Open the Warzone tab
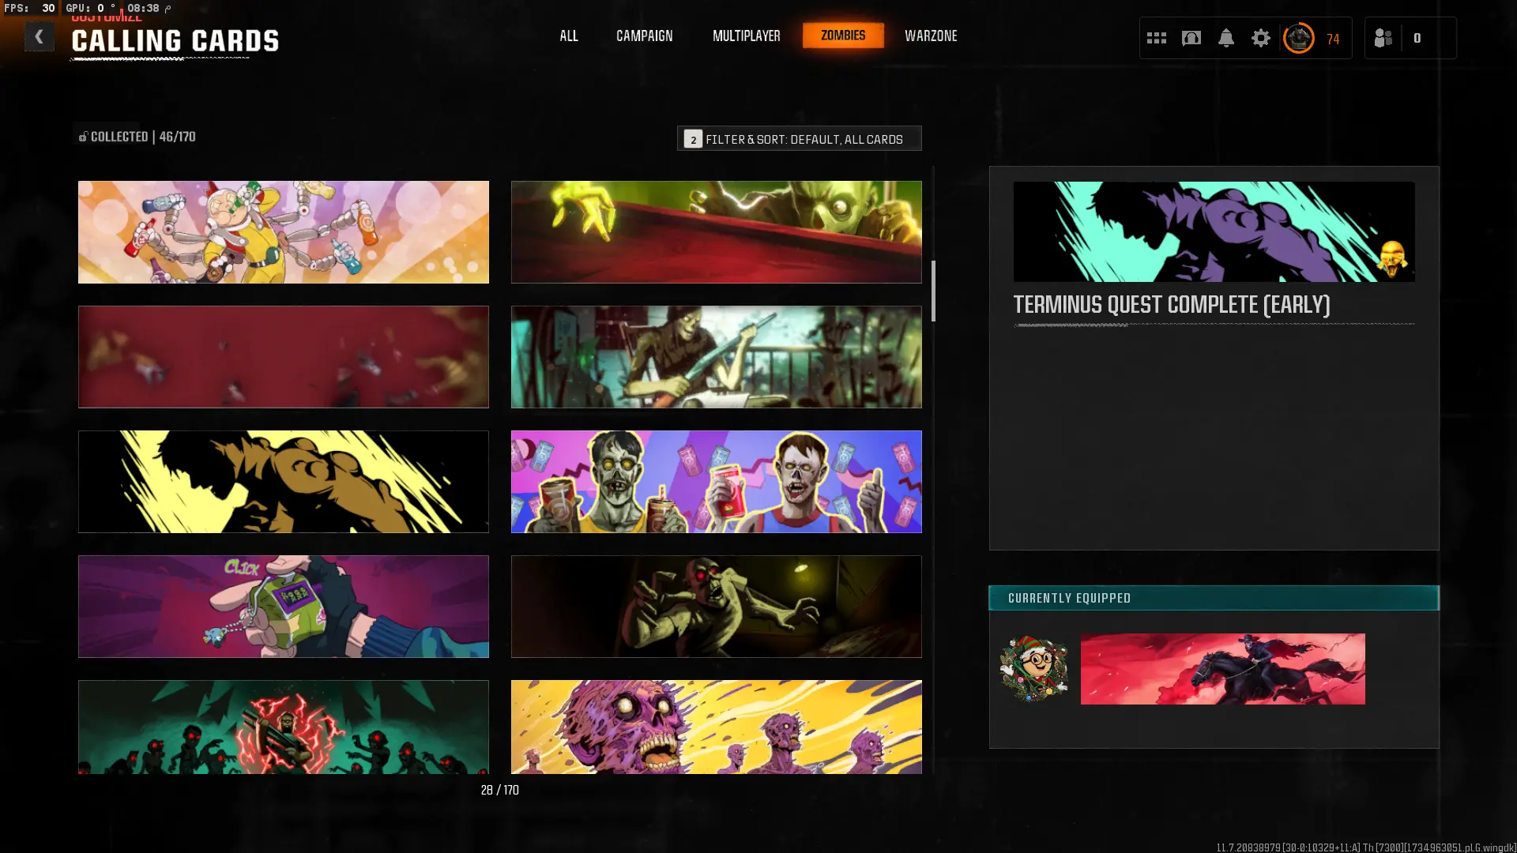The image size is (1517, 853). pyautogui.click(x=930, y=36)
